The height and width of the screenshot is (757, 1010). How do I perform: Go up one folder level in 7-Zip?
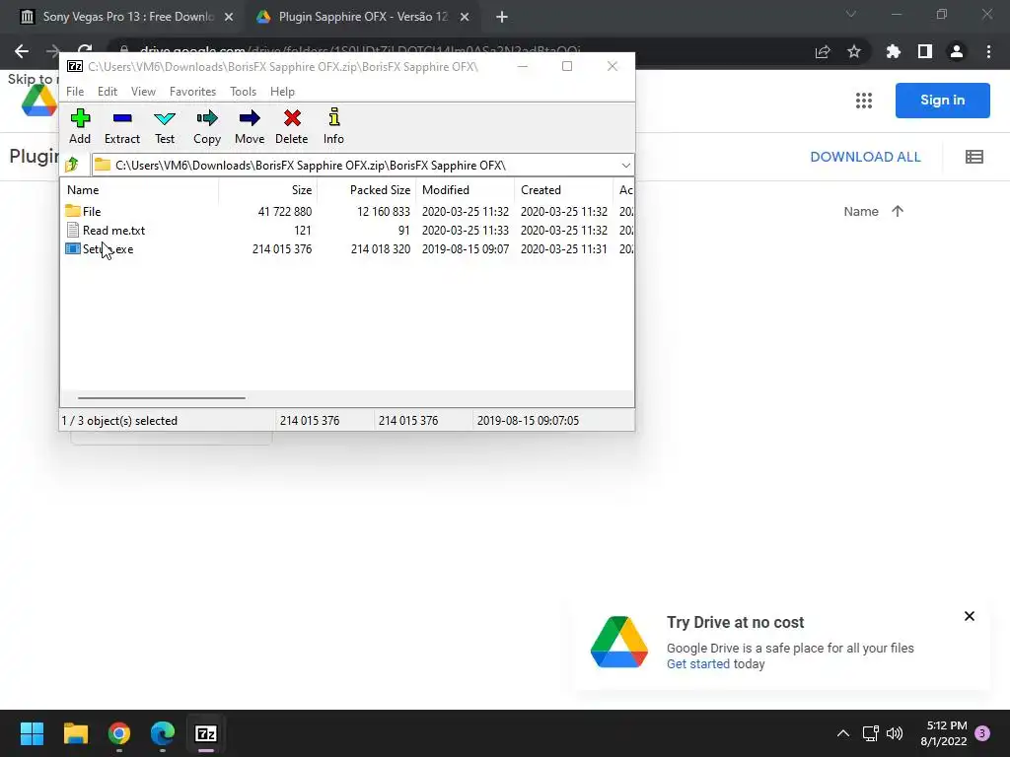(x=72, y=165)
